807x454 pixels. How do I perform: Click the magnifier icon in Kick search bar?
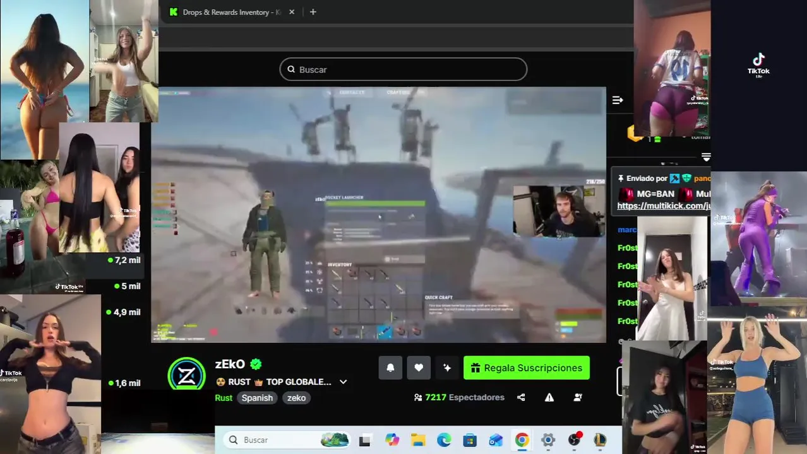pyautogui.click(x=291, y=69)
